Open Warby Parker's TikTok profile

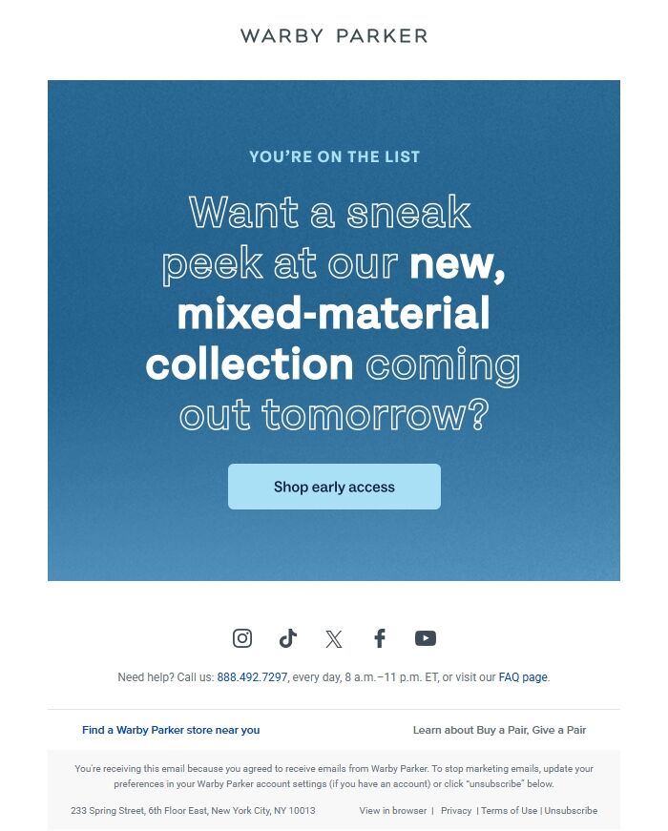click(288, 637)
